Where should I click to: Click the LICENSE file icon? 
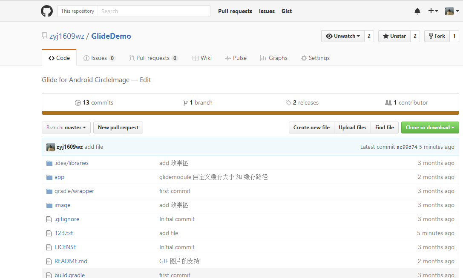coord(49,247)
